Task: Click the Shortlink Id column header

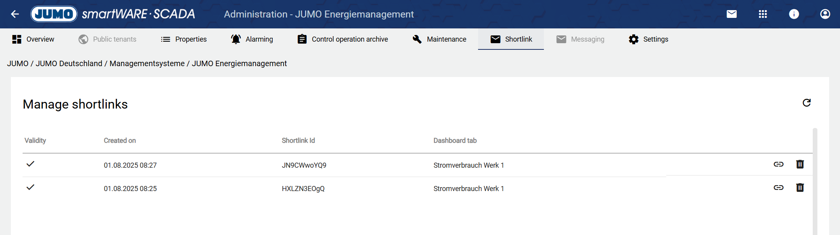Action: [298, 140]
